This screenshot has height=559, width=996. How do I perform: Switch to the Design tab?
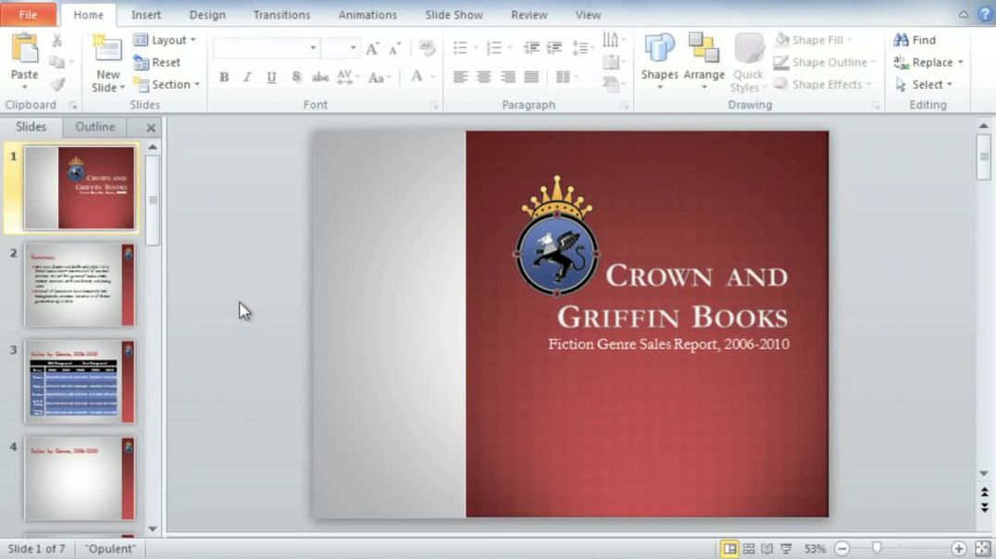[x=207, y=15]
